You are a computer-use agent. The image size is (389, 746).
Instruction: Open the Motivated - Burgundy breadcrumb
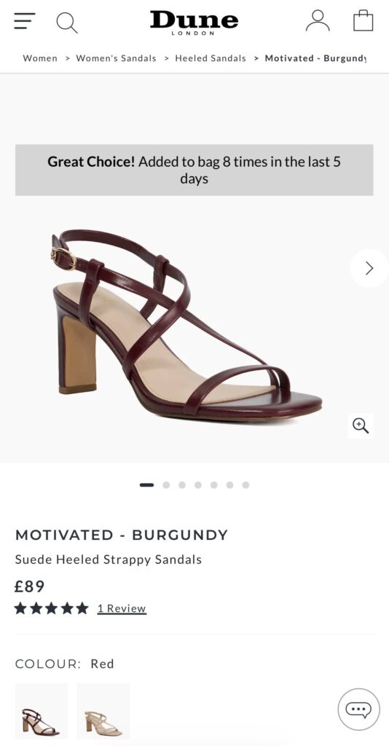pyautogui.click(x=315, y=58)
